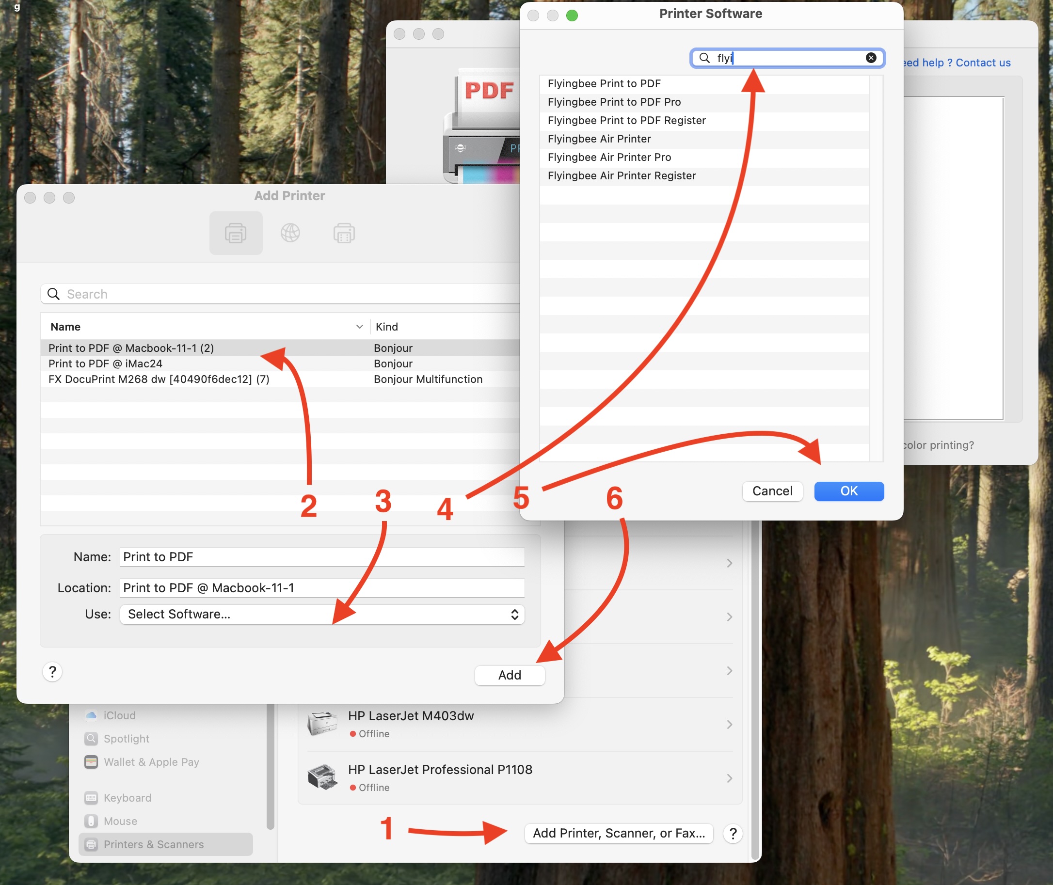Expand HP LaserJet Professional P1108 chevron

pyautogui.click(x=729, y=778)
